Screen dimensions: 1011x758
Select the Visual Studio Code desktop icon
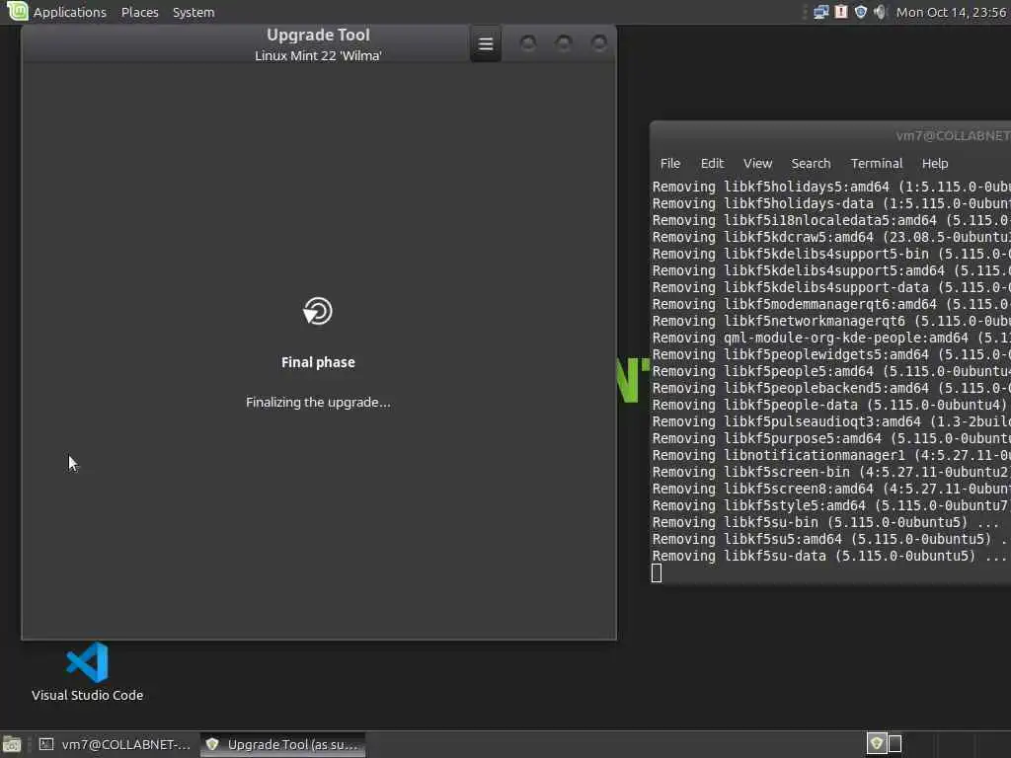coord(87,671)
